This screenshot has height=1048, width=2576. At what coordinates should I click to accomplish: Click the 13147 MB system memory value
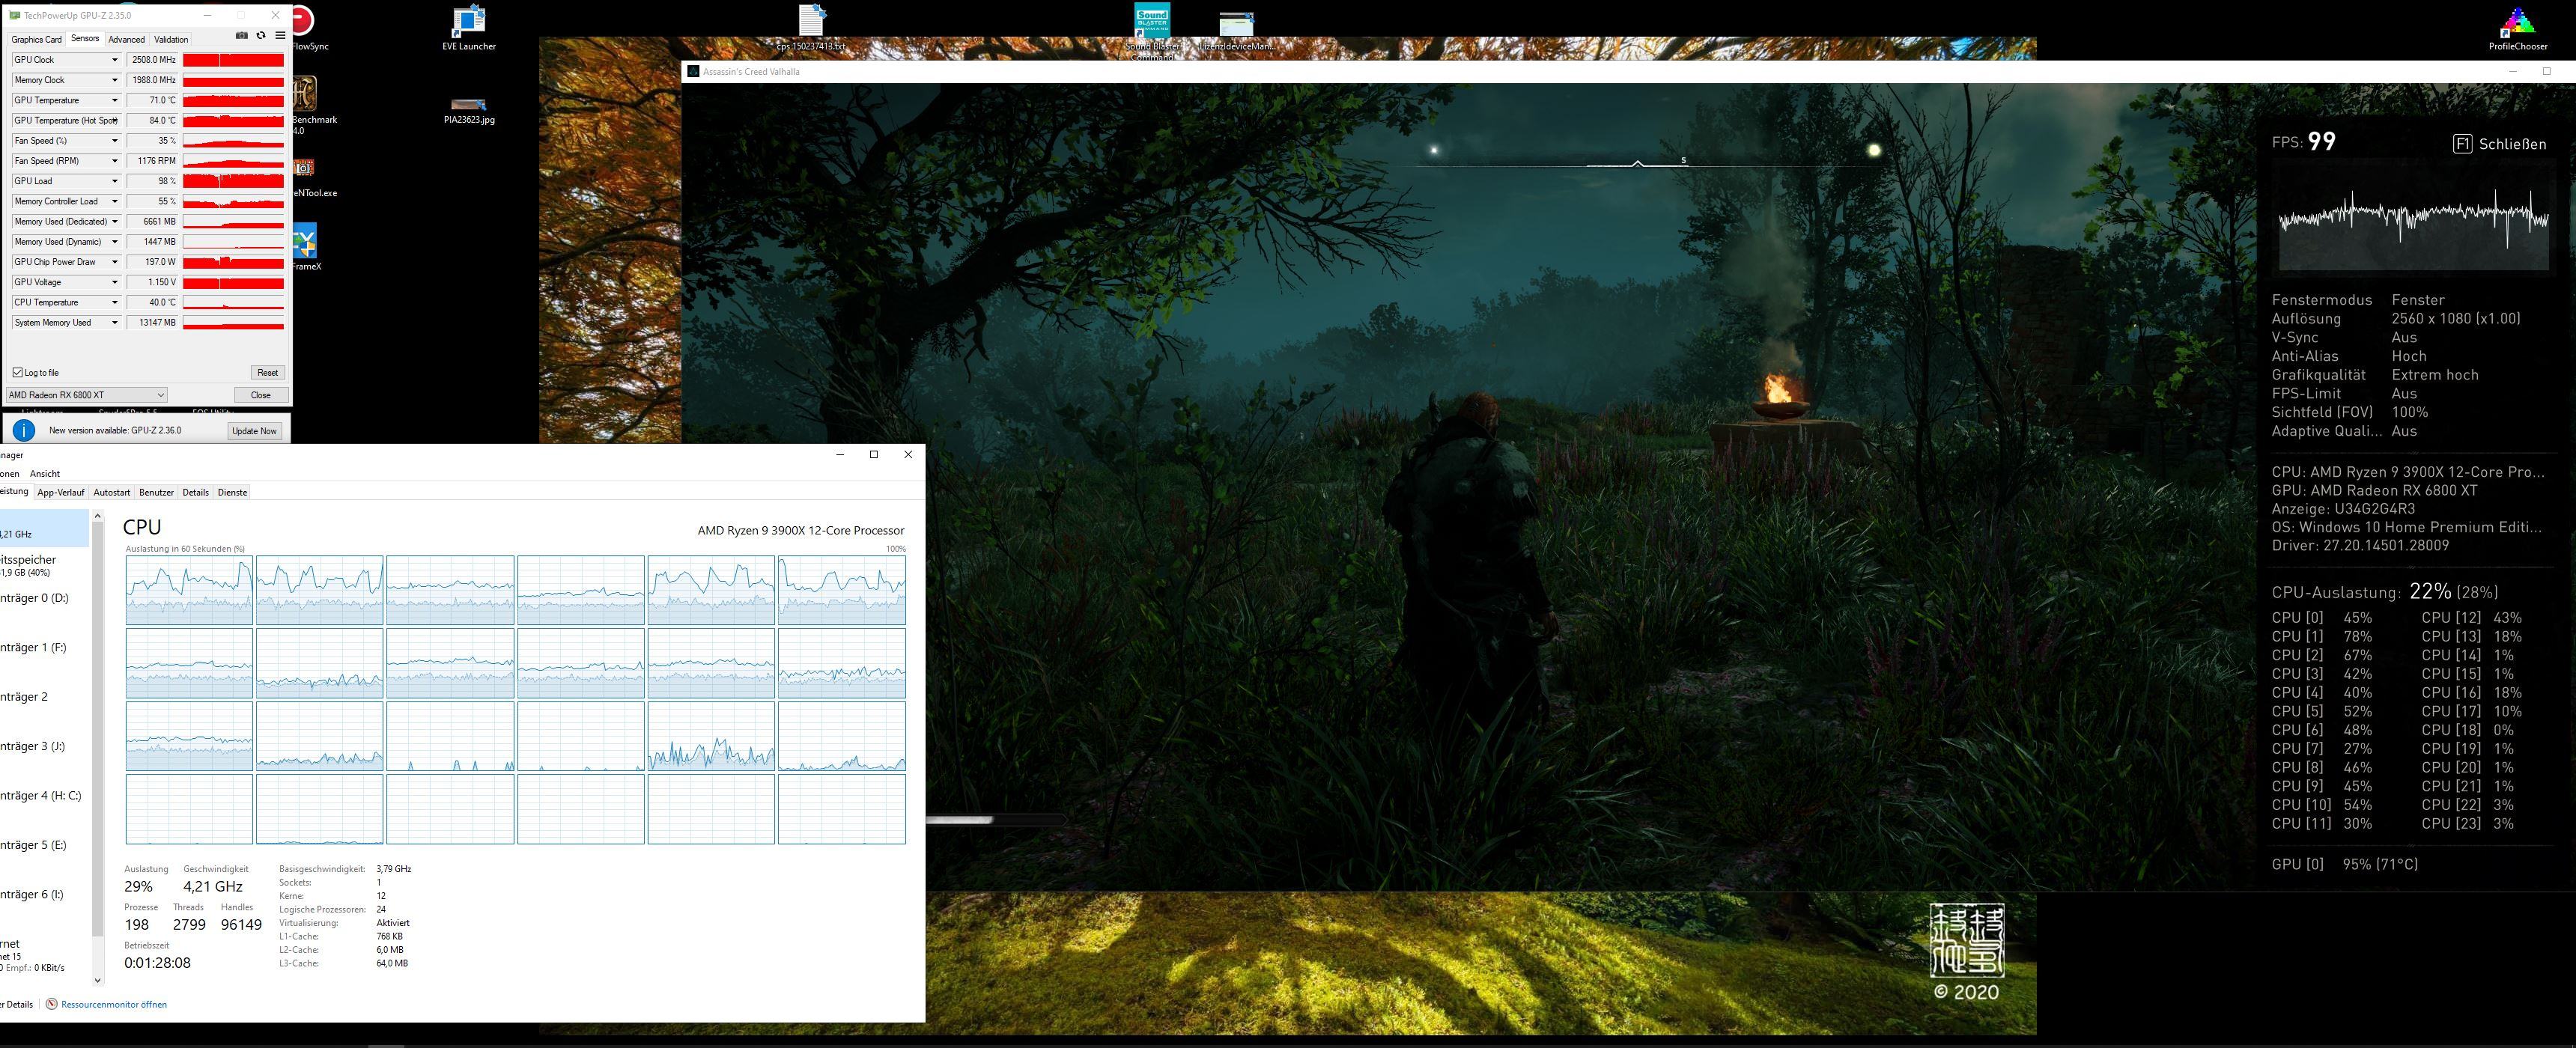point(153,322)
